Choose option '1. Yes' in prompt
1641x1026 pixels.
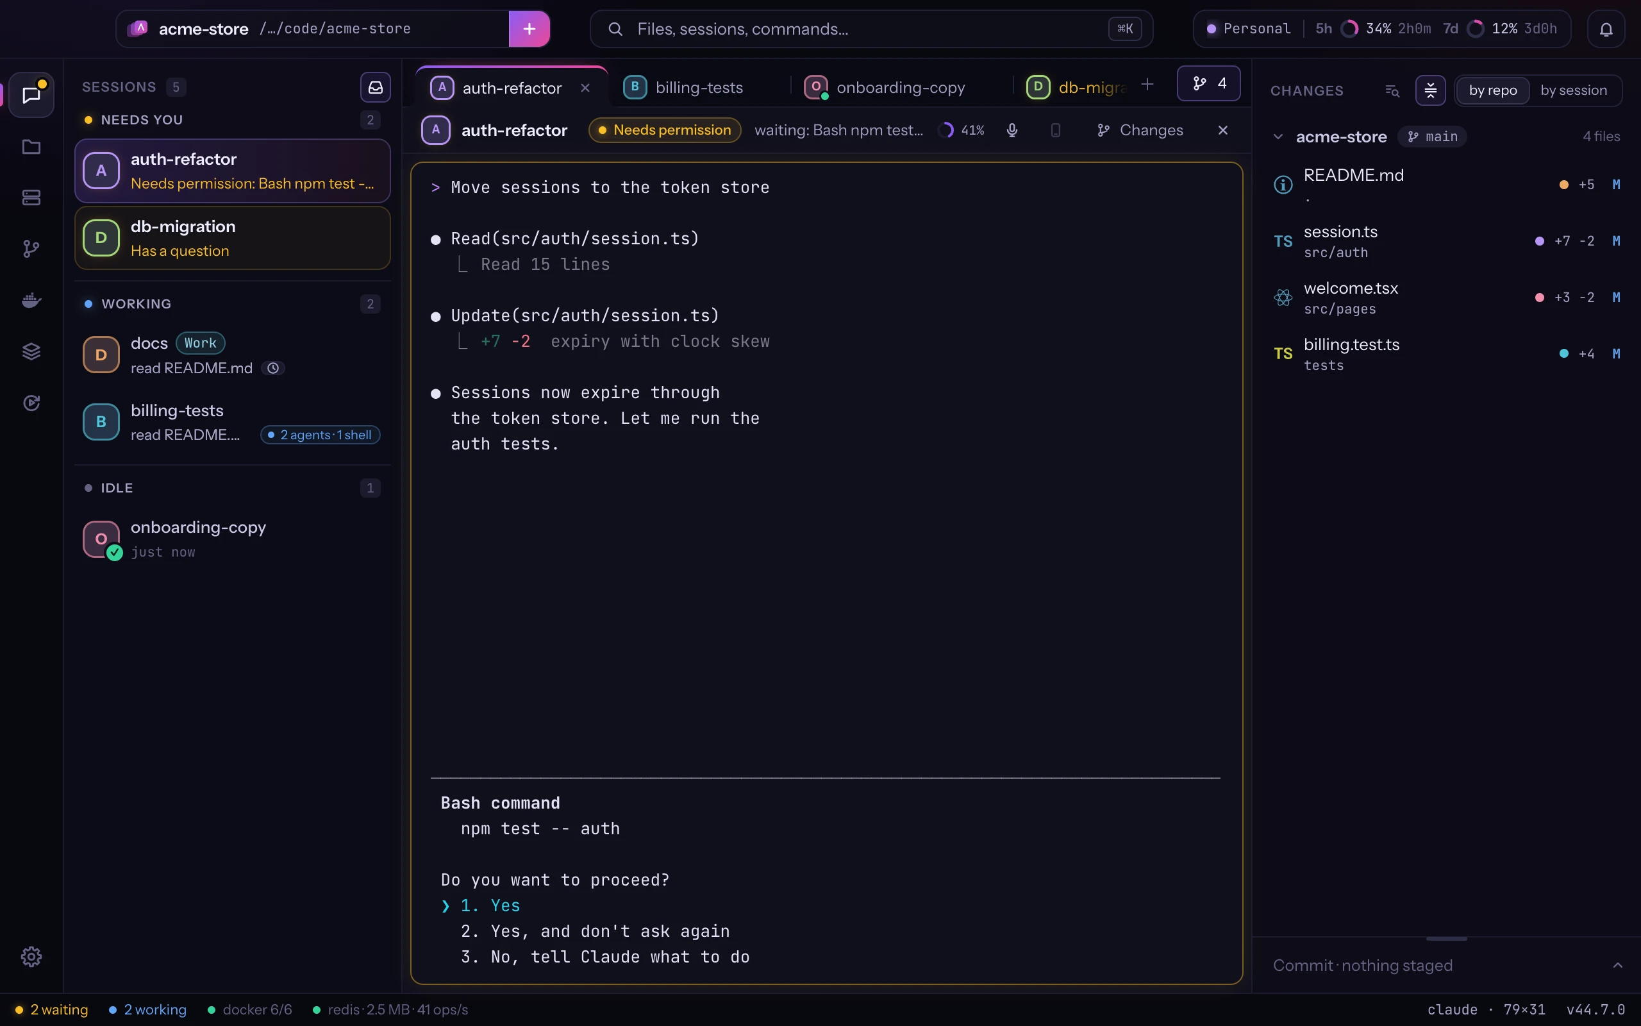tap(490, 906)
